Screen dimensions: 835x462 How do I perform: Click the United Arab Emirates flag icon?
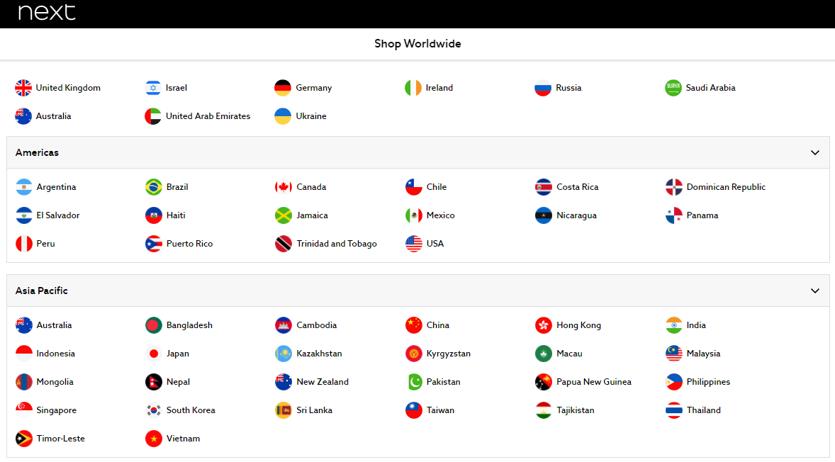153,116
